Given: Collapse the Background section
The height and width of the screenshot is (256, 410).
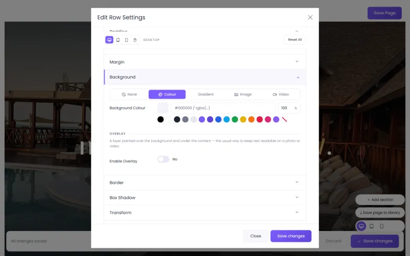Looking at the screenshot, I should (204, 77).
